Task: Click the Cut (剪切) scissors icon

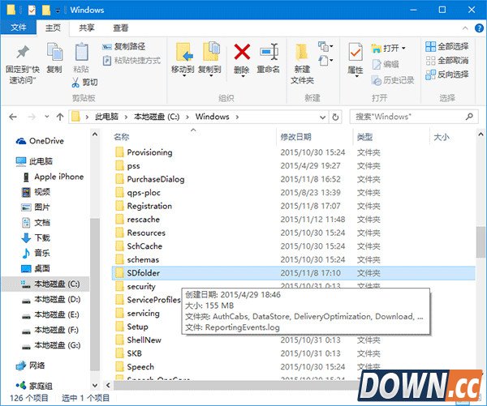Action: click(x=75, y=82)
